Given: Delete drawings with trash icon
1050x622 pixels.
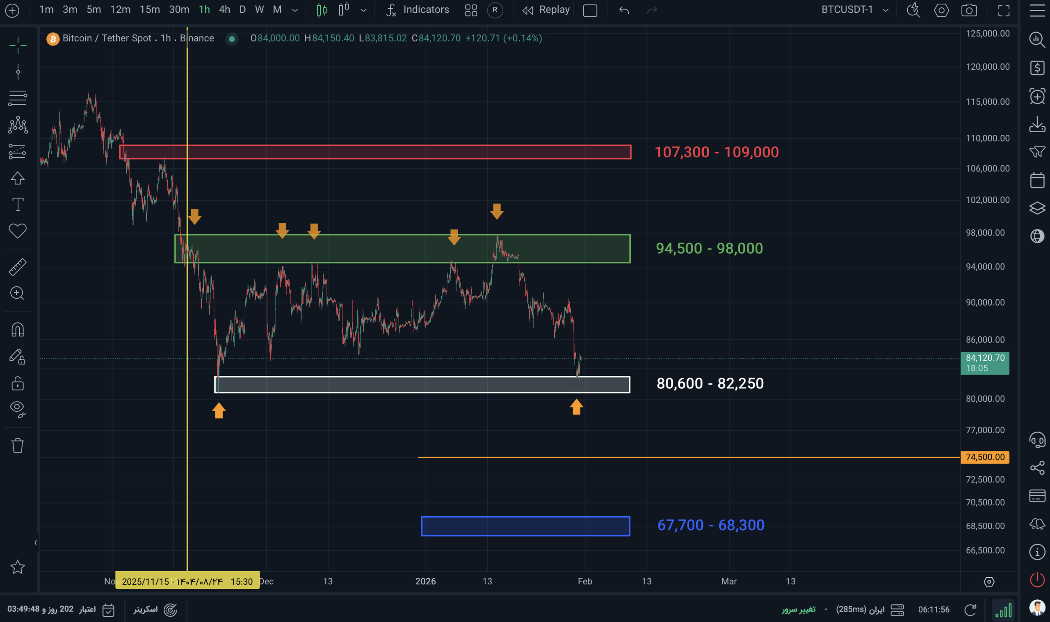Looking at the screenshot, I should tap(18, 446).
